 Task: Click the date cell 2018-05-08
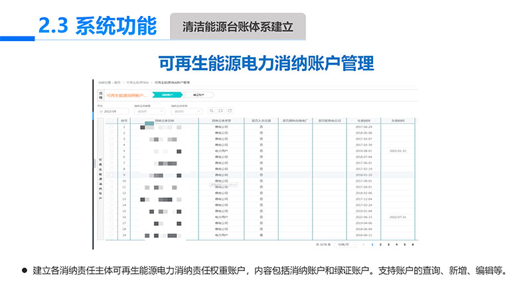(364, 133)
